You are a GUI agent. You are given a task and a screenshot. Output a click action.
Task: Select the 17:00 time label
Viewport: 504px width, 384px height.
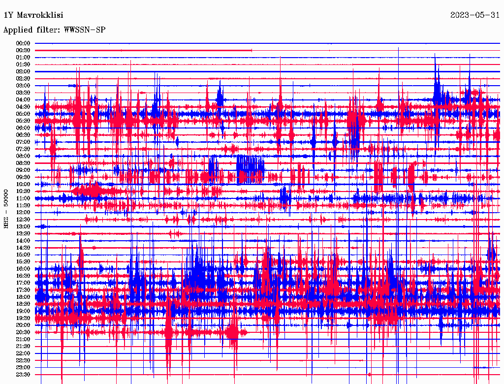23,284
